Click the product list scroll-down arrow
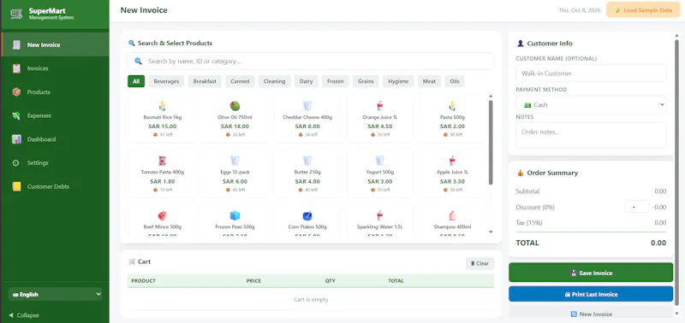The image size is (685, 323). point(491,232)
